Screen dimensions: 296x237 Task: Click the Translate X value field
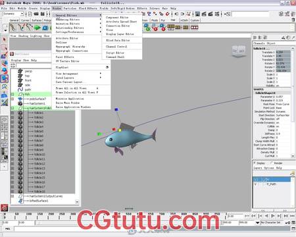coord(283,52)
